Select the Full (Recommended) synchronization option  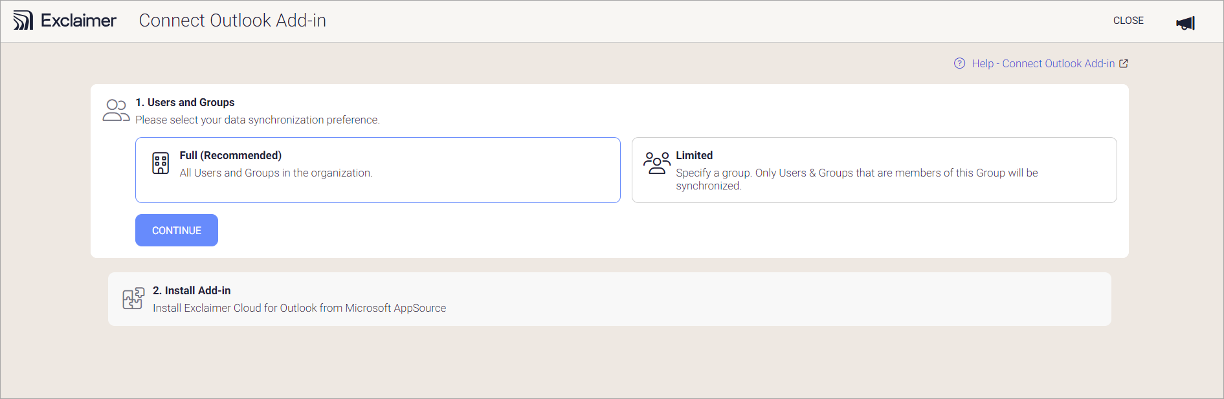378,169
